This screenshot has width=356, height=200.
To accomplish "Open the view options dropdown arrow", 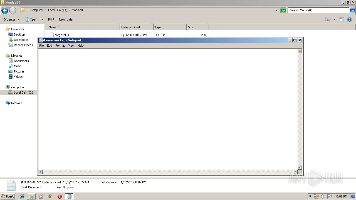I will tap(334, 19).
